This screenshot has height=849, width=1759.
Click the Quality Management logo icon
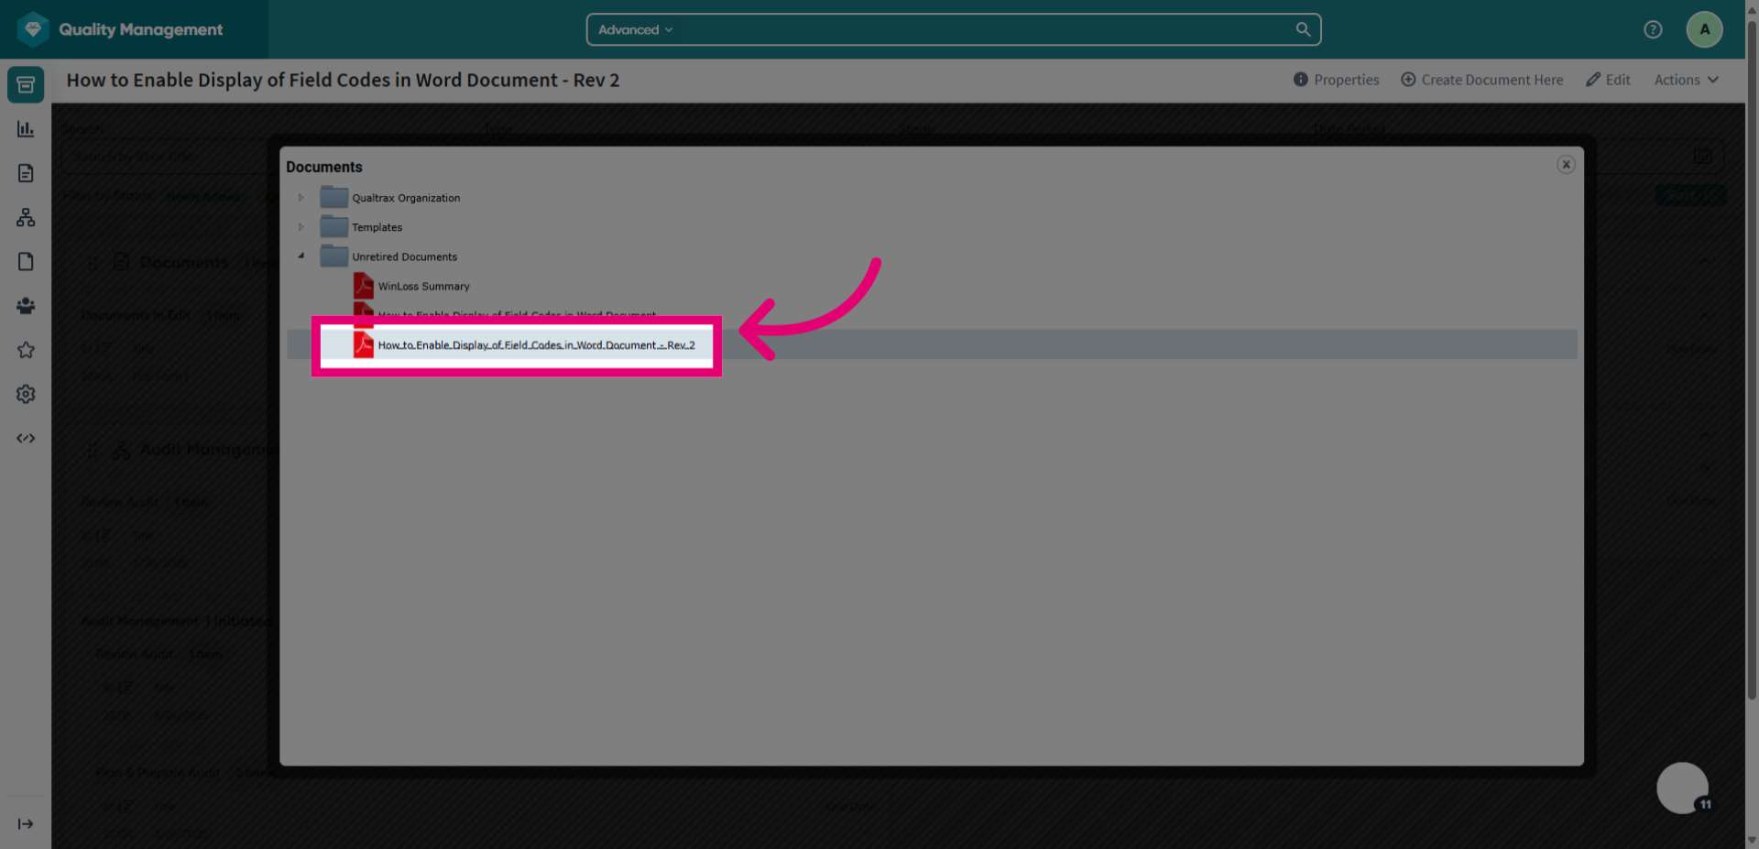(33, 29)
